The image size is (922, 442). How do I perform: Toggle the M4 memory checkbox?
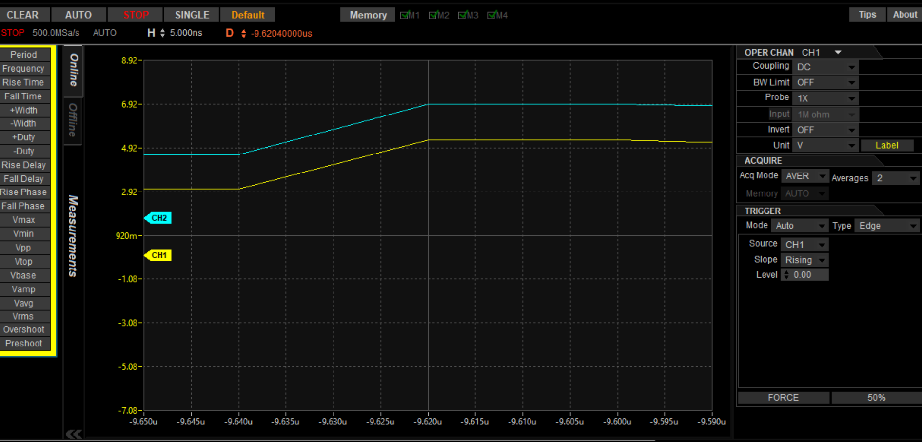tap(491, 15)
